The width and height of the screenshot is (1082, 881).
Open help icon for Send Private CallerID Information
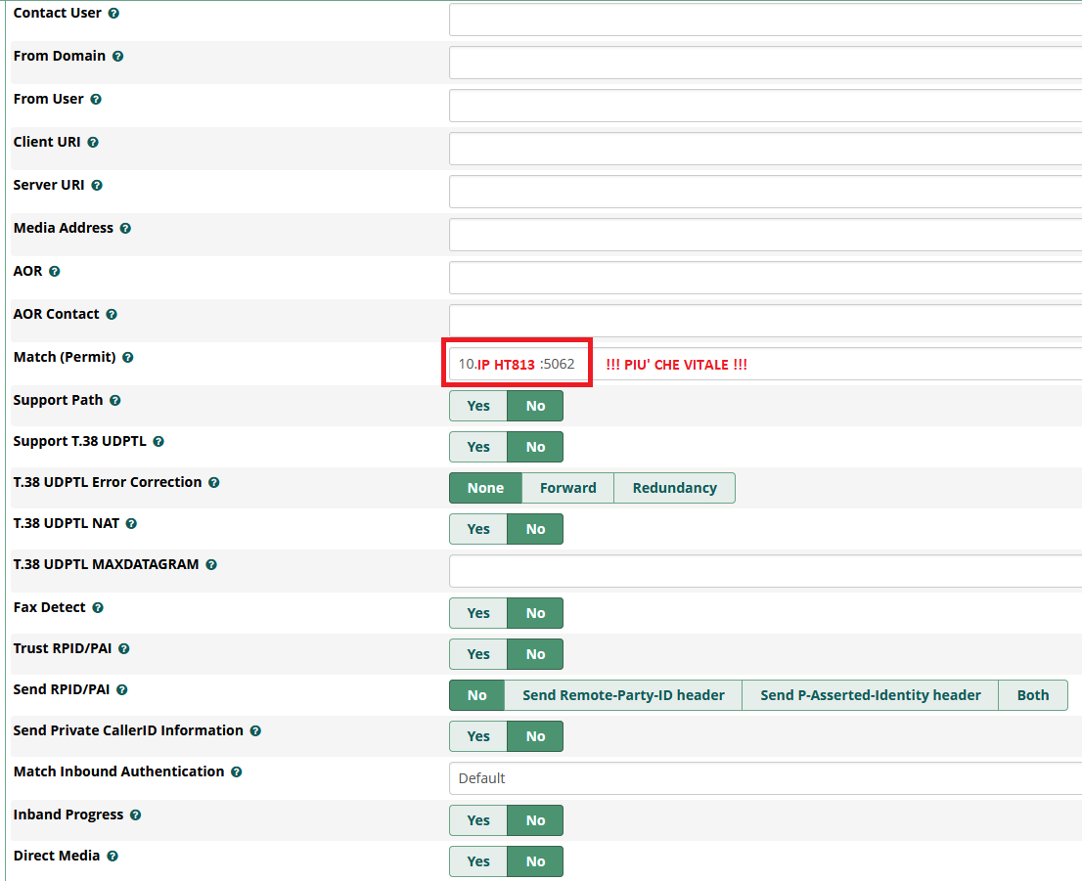click(256, 731)
